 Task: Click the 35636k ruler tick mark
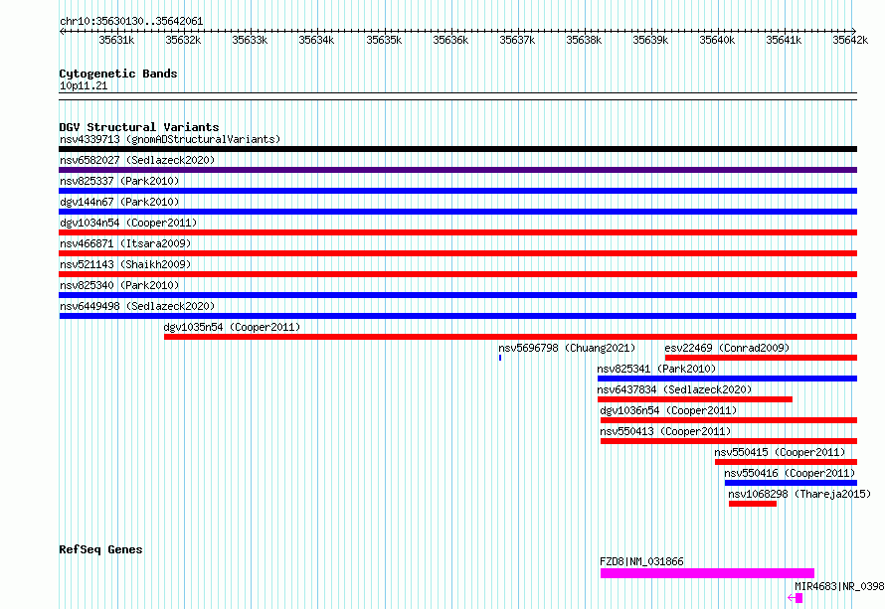tap(452, 31)
